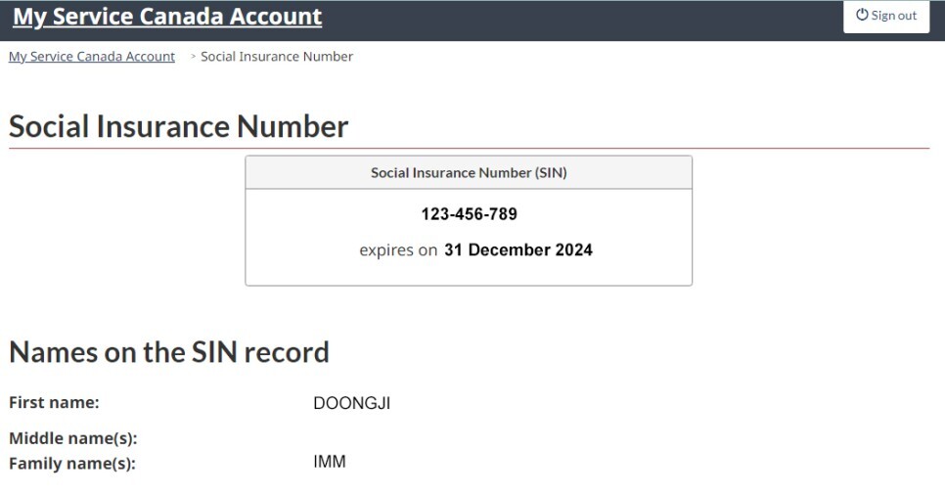Click the family name value IMM
Viewport: 945px width, 496px height.
coord(330,462)
